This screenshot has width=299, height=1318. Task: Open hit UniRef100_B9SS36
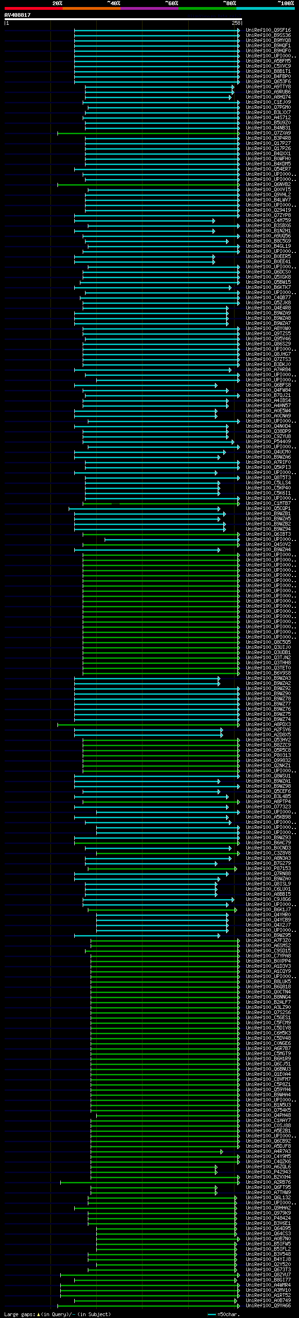coord(268,36)
